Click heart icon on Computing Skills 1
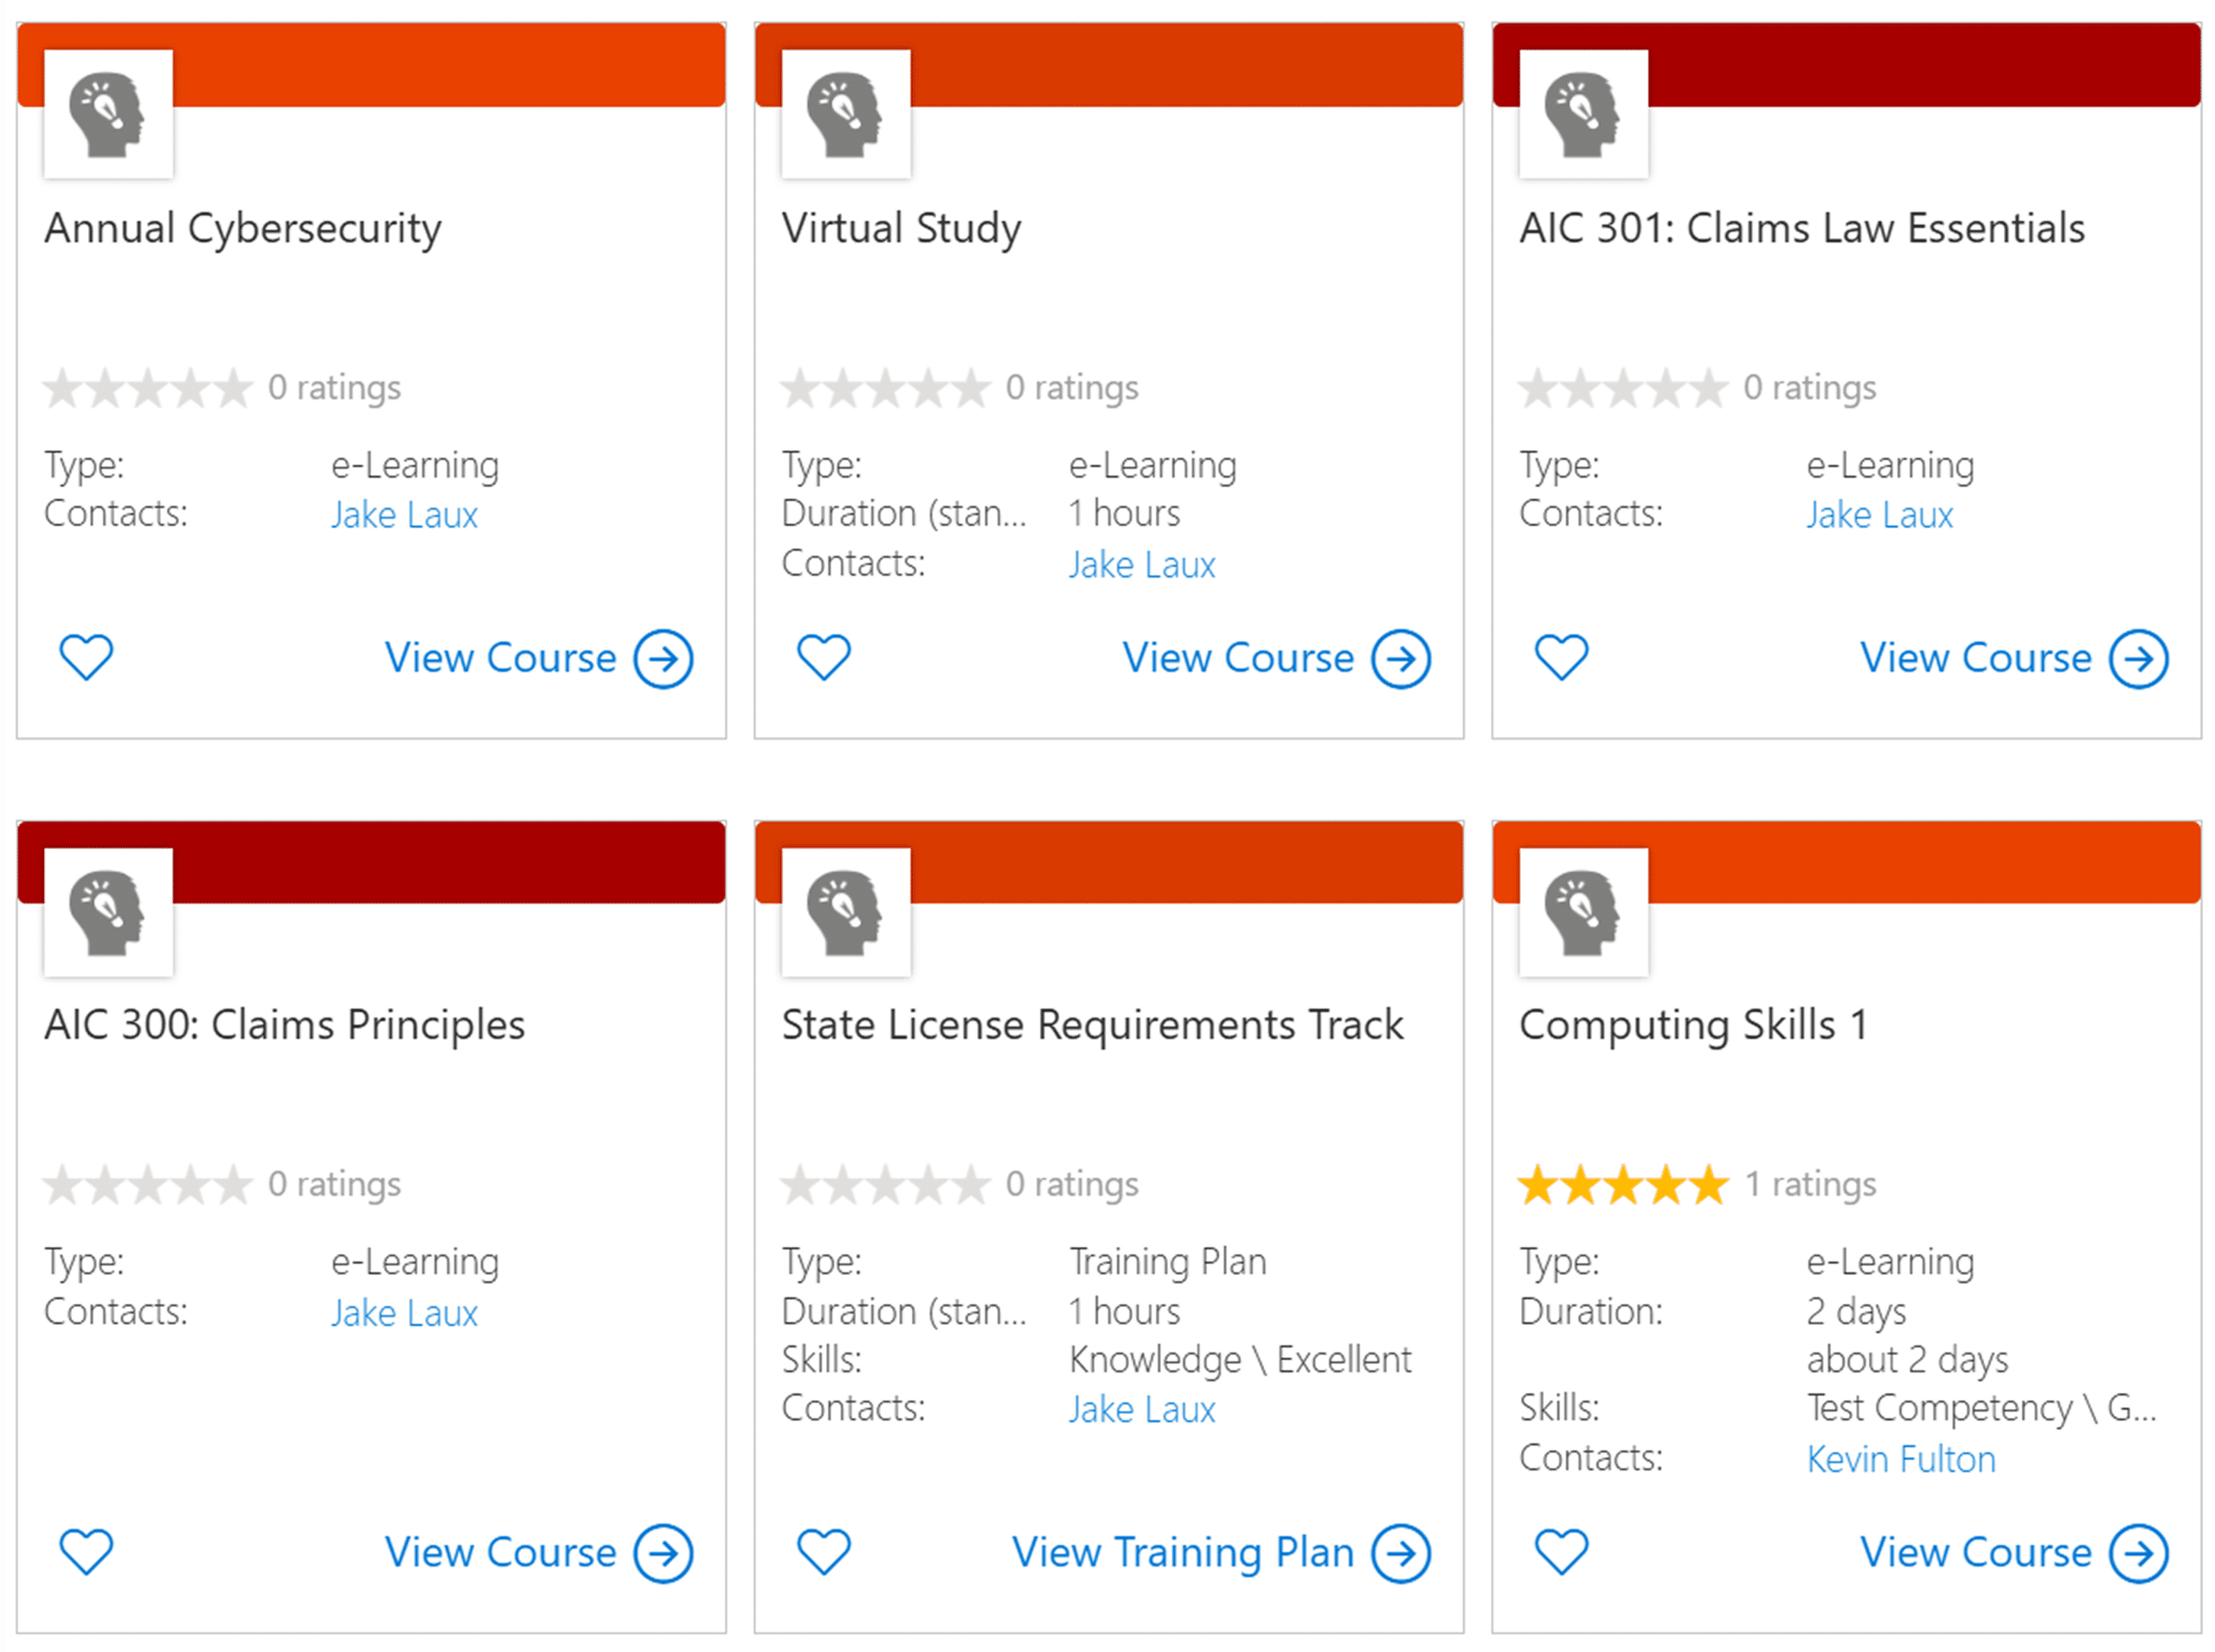 [x=1561, y=1552]
